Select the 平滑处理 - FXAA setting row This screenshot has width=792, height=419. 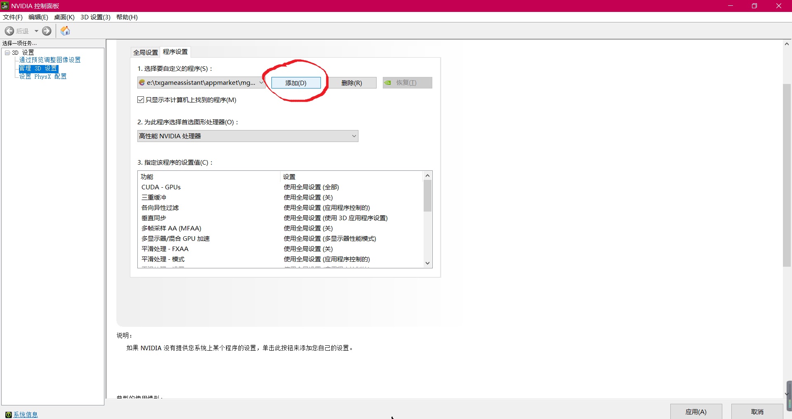280,249
